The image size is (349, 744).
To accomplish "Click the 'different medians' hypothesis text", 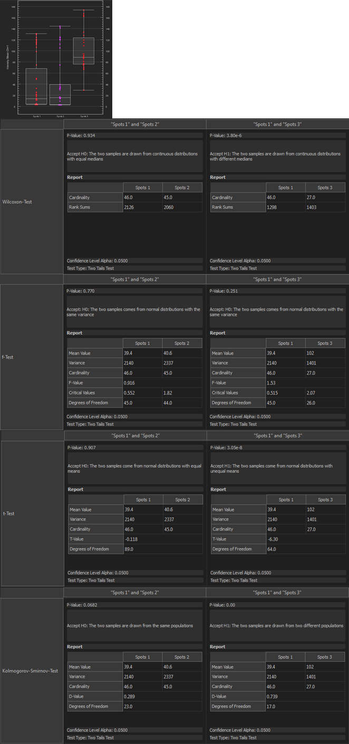I will click(x=275, y=156).
